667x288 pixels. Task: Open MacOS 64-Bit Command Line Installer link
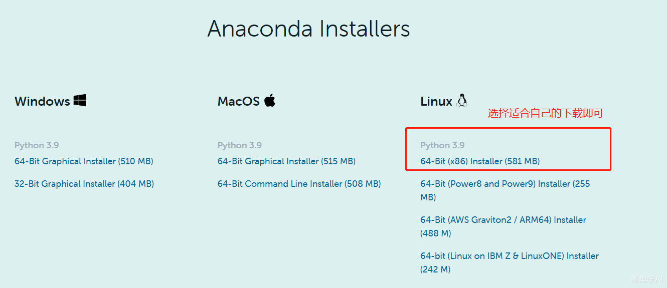(x=299, y=184)
